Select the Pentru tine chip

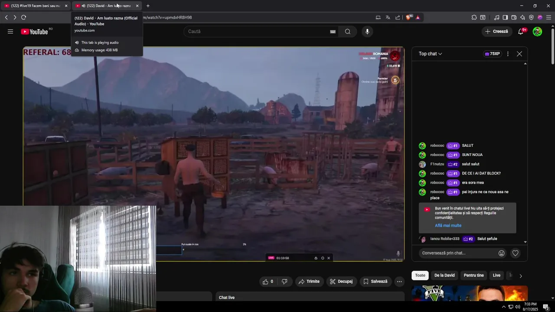(x=473, y=275)
